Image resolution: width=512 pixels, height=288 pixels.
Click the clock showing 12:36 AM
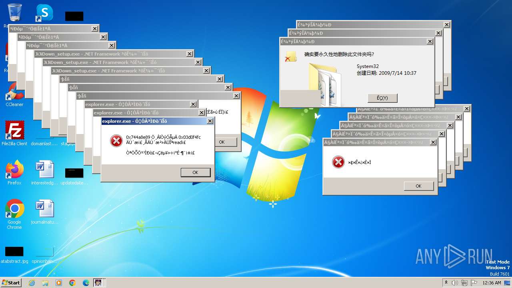(492, 283)
